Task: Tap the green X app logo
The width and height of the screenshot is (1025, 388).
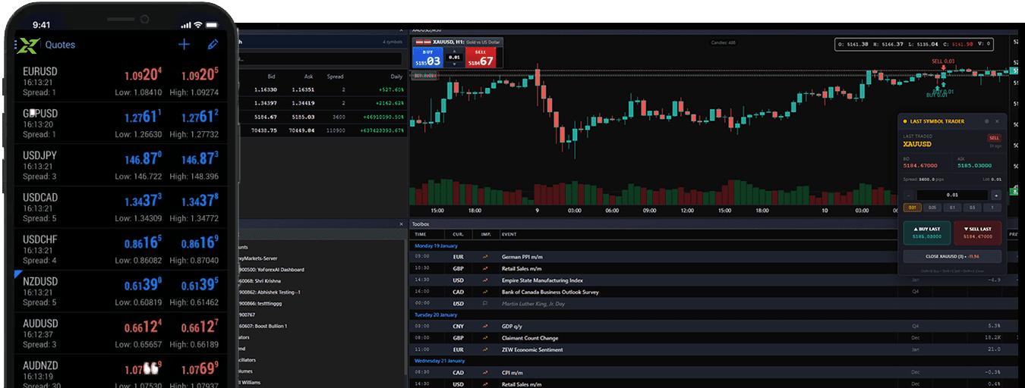Action: coord(29,45)
